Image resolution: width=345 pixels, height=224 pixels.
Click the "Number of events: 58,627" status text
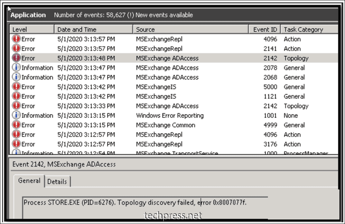(x=90, y=15)
